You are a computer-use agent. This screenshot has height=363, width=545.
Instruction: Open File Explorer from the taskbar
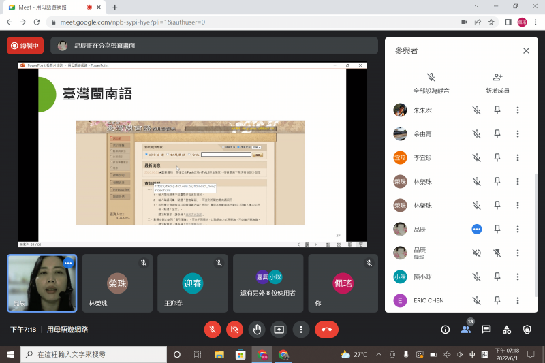[x=219, y=354]
